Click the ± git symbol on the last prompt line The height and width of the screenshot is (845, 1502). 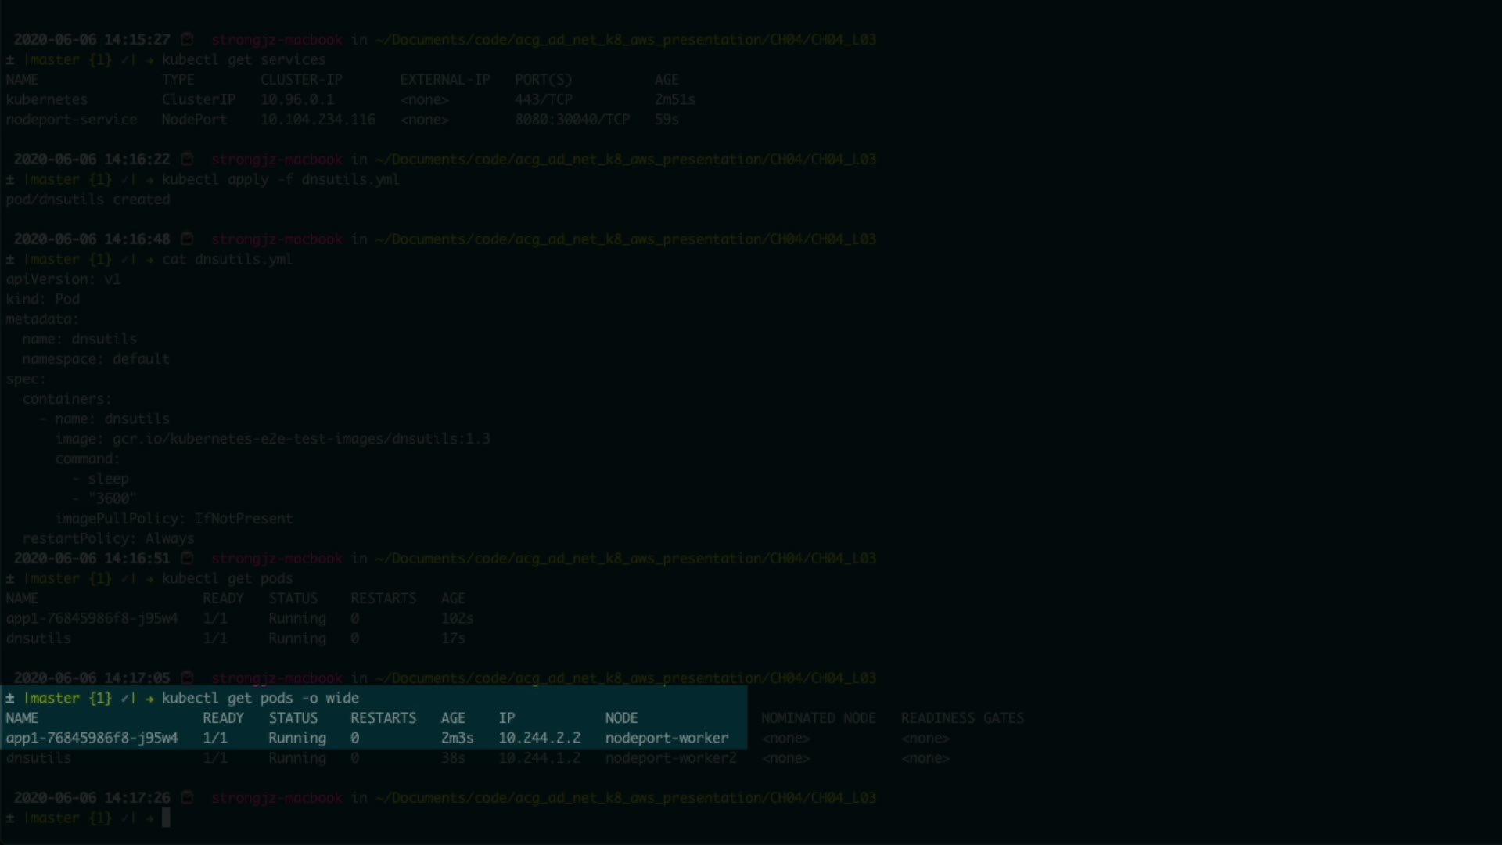tap(10, 818)
